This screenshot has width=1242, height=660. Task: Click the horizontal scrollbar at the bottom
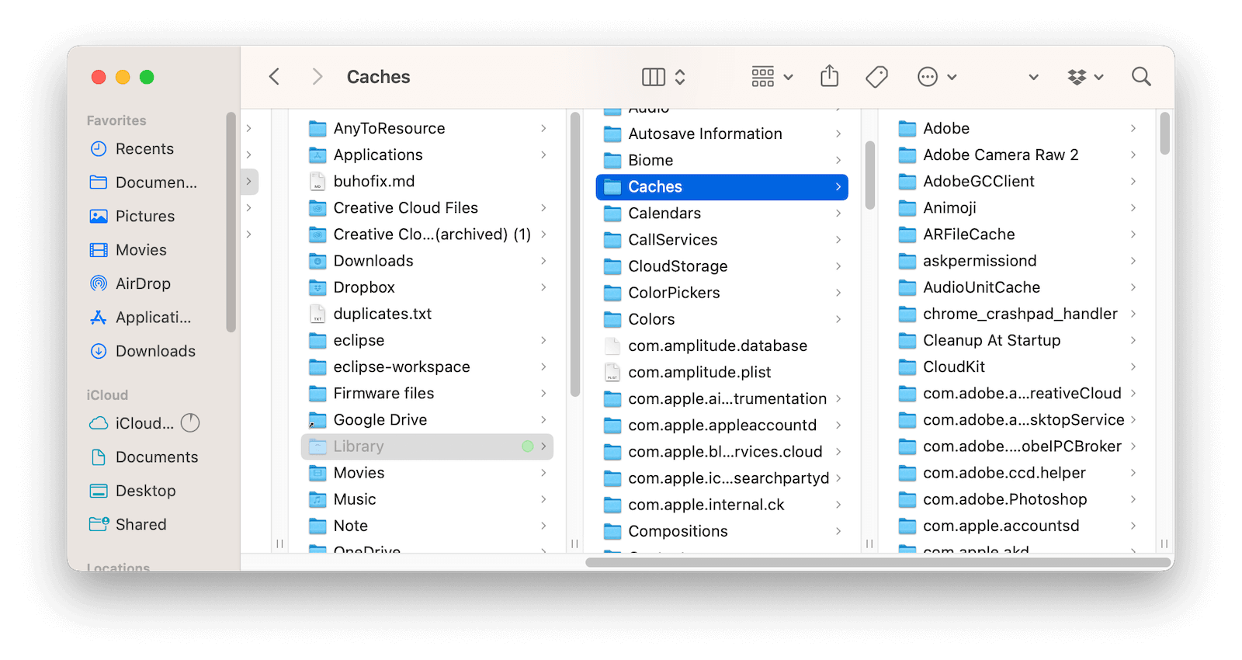click(878, 562)
